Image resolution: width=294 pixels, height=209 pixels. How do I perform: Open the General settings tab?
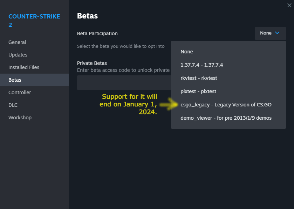click(x=17, y=42)
